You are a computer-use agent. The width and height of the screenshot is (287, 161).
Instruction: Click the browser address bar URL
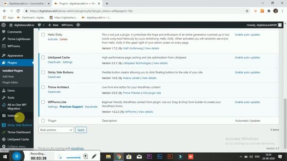click(81, 11)
